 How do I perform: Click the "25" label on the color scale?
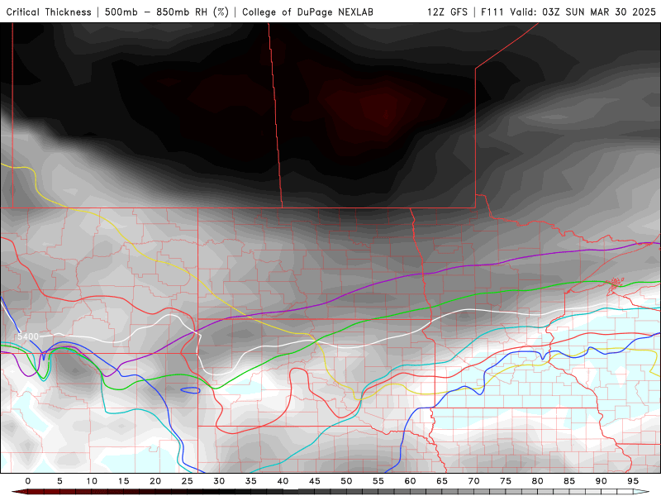(x=188, y=481)
